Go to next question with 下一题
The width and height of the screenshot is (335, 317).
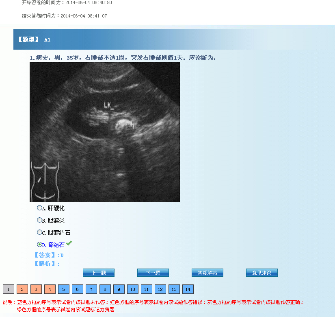point(153,273)
